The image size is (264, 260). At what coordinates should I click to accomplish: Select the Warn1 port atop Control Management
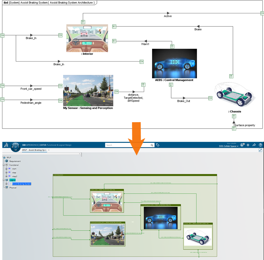172,46
